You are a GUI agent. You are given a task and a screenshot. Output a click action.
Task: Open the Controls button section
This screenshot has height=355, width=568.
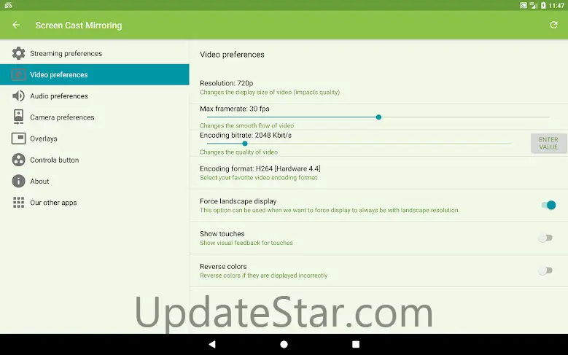point(95,160)
